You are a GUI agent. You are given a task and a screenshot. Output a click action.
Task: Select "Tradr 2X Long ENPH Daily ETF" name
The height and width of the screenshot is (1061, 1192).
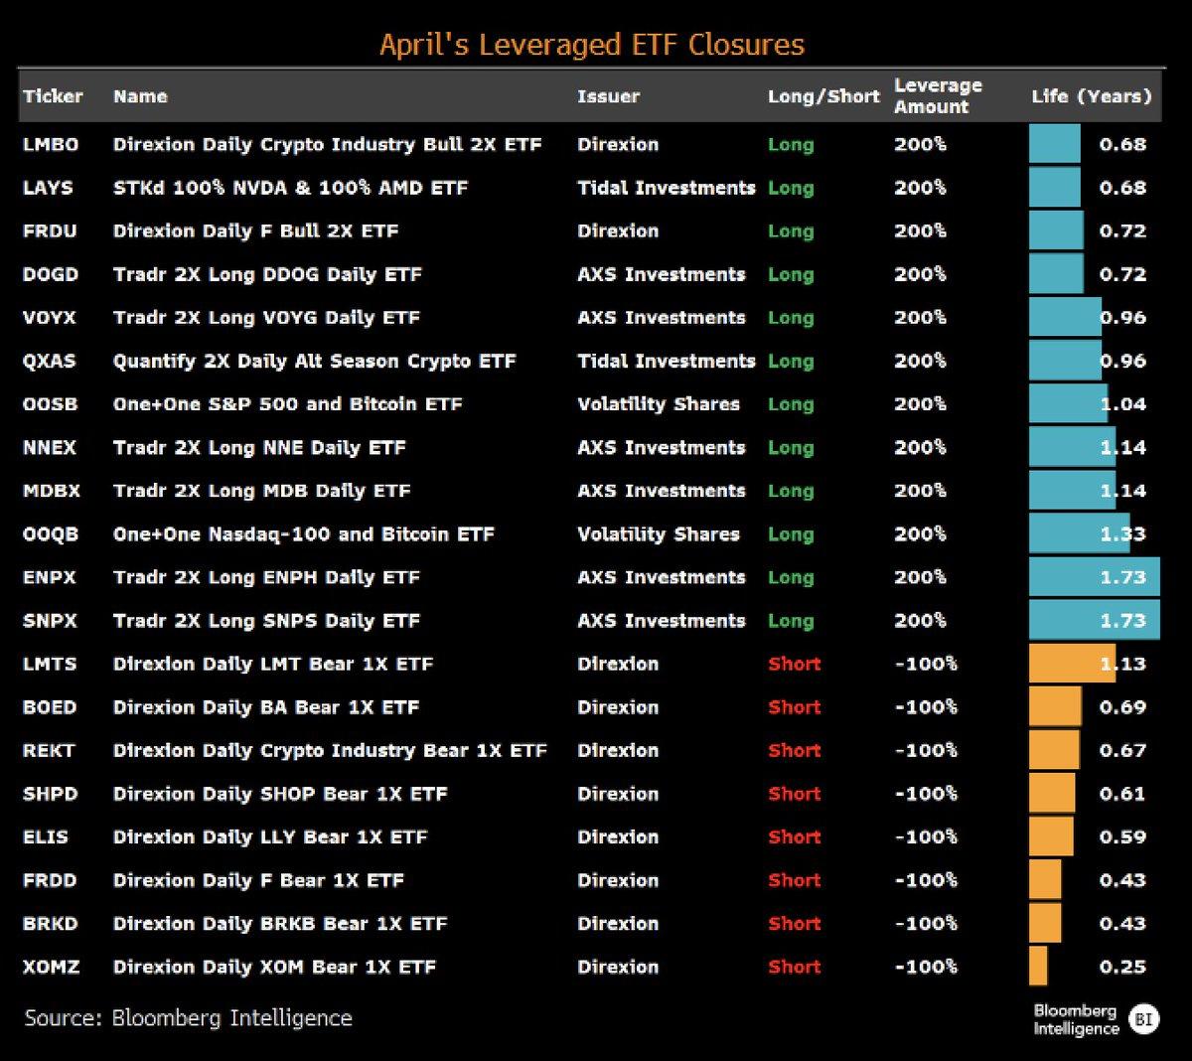pos(266,577)
